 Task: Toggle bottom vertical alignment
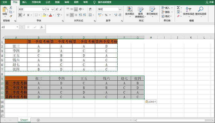tap(76, 9)
